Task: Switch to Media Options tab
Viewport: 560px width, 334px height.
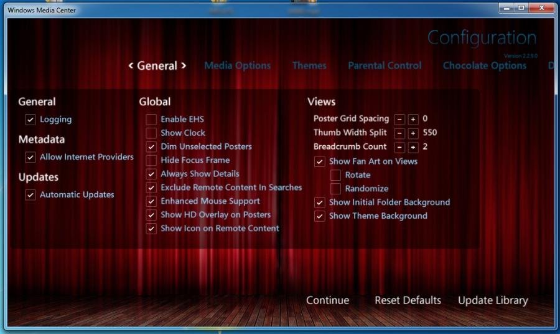Action: (238, 66)
